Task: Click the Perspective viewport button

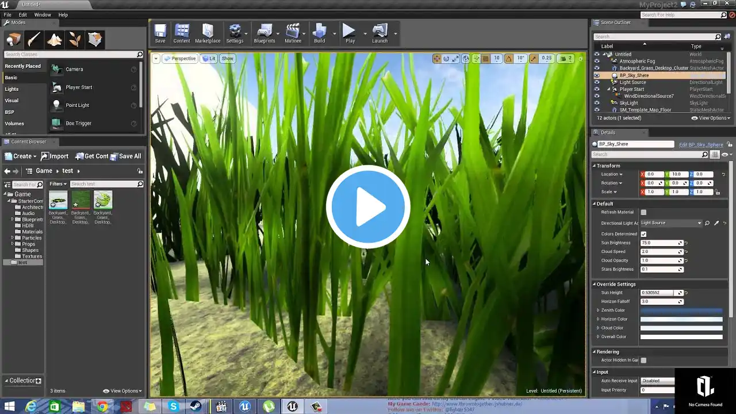Action: [180, 59]
